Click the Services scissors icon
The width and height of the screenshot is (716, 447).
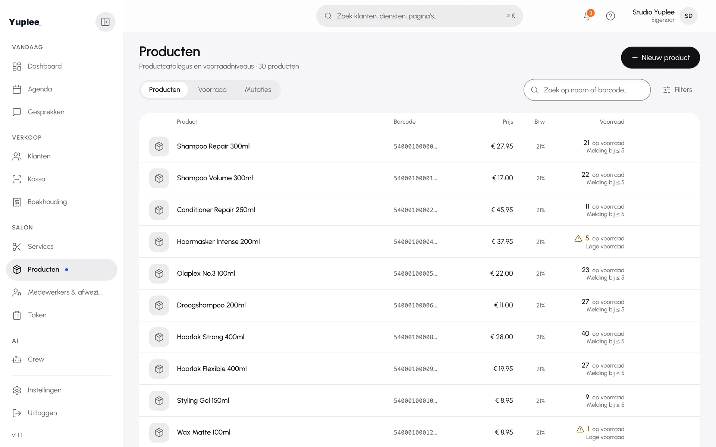(17, 247)
